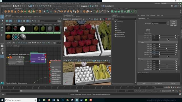Click the Open Scene folder icon
Image resolution: width=182 pixels, height=102 pixels.
coord(16,6)
